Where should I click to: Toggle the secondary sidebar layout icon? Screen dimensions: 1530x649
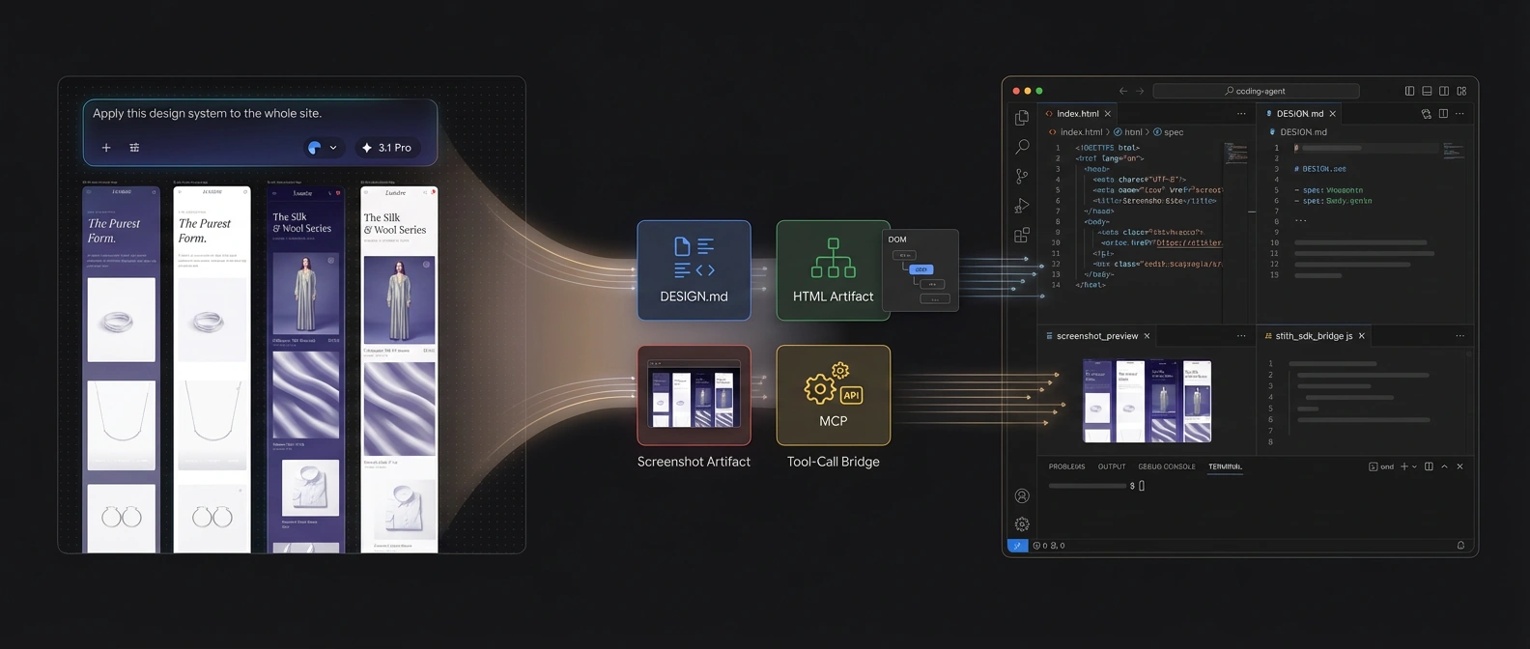click(x=1444, y=91)
